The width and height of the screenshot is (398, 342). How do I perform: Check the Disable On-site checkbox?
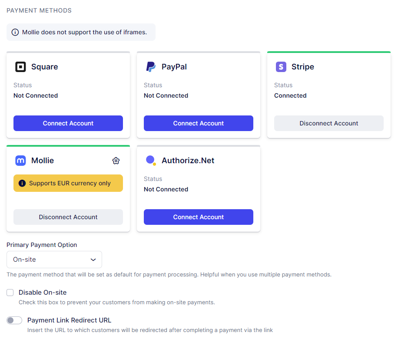10,293
